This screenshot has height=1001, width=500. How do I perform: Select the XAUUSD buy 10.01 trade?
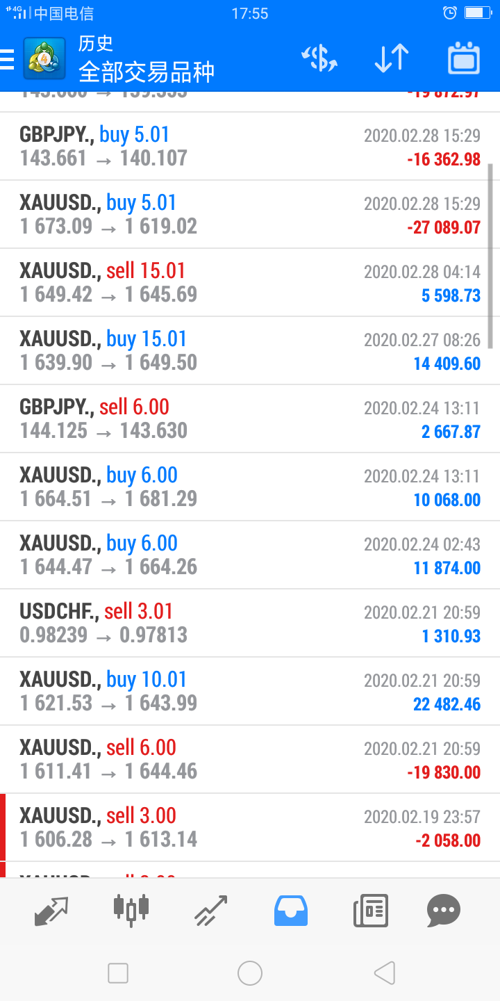[x=250, y=691]
